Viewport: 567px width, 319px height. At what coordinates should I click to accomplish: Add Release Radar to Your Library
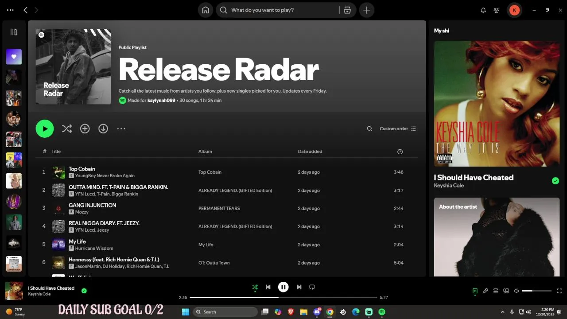(x=85, y=128)
